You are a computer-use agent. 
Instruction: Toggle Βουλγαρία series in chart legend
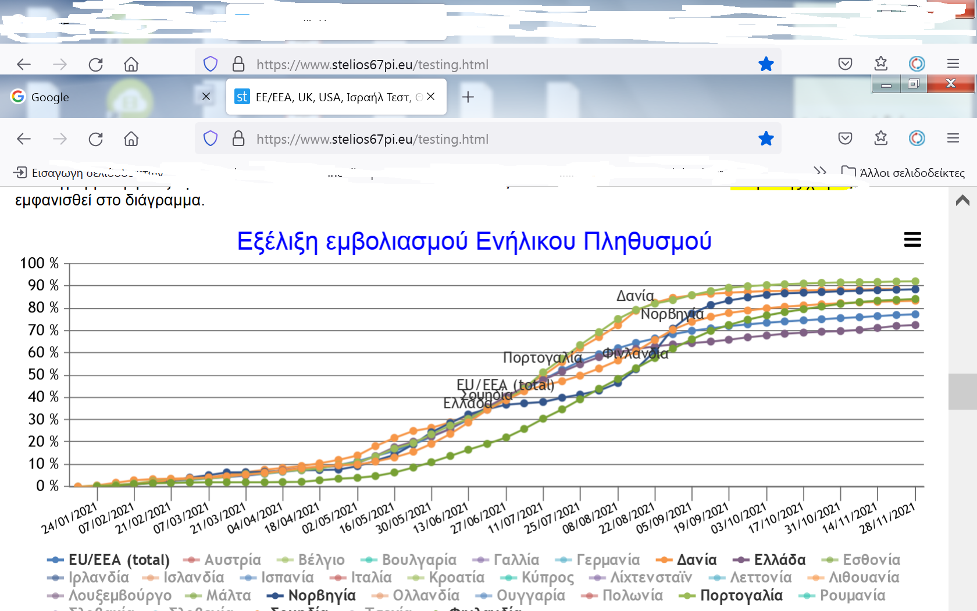[408, 560]
